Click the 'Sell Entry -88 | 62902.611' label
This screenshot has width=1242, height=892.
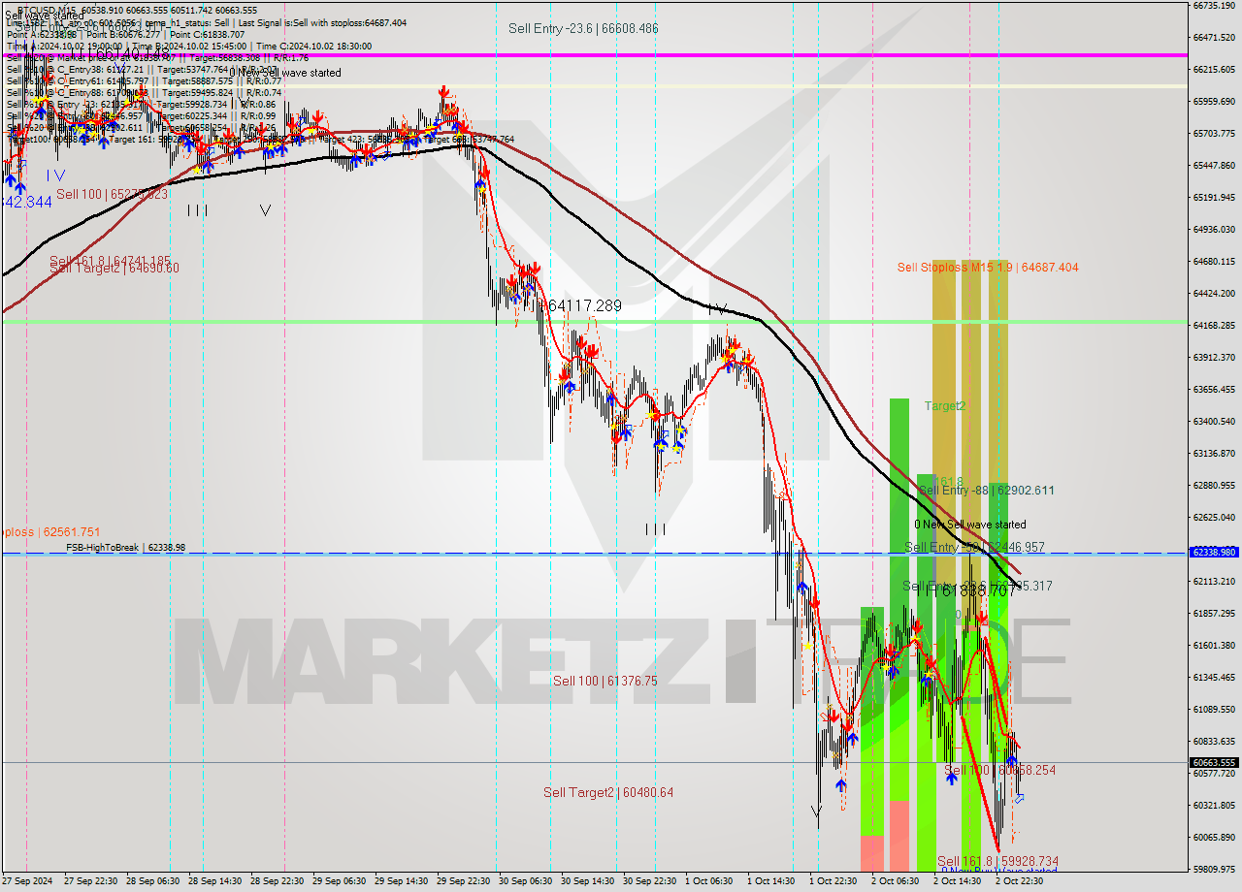coord(986,491)
